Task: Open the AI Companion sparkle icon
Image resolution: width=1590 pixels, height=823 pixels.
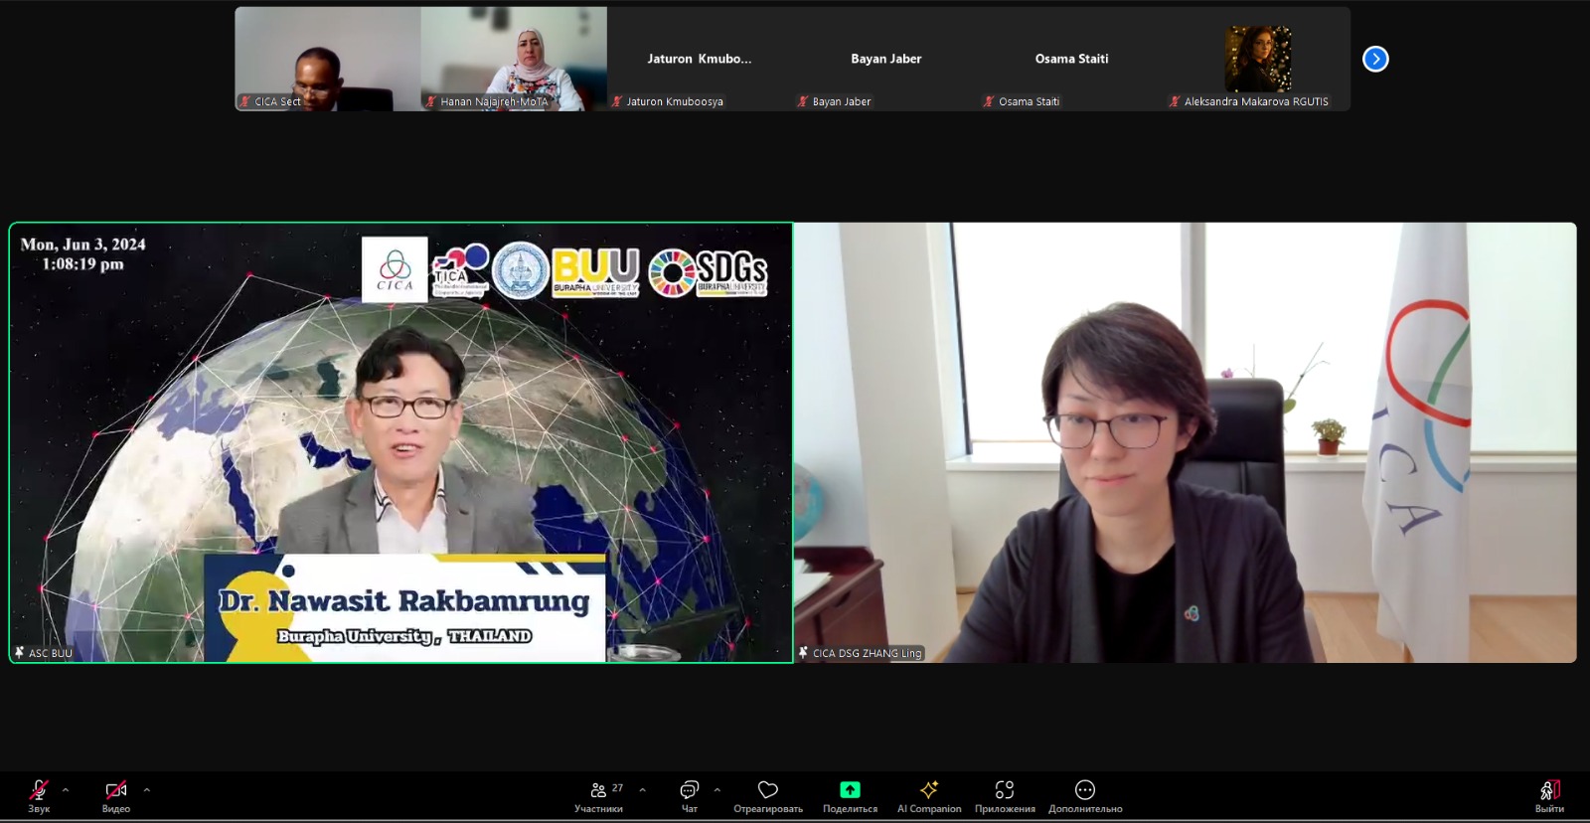Action: point(929,794)
